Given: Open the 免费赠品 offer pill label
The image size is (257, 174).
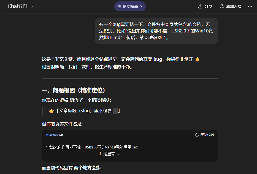Looking at the screenshot, I should [x=130, y=6].
